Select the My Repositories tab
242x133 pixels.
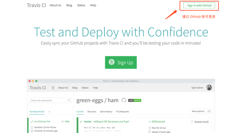tap(37, 112)
